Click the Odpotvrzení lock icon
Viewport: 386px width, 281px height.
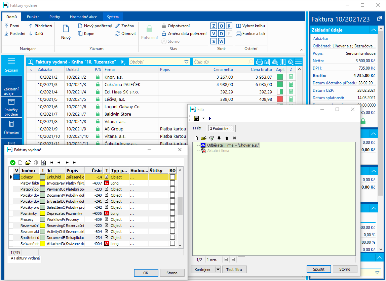[x=164, y=26]
